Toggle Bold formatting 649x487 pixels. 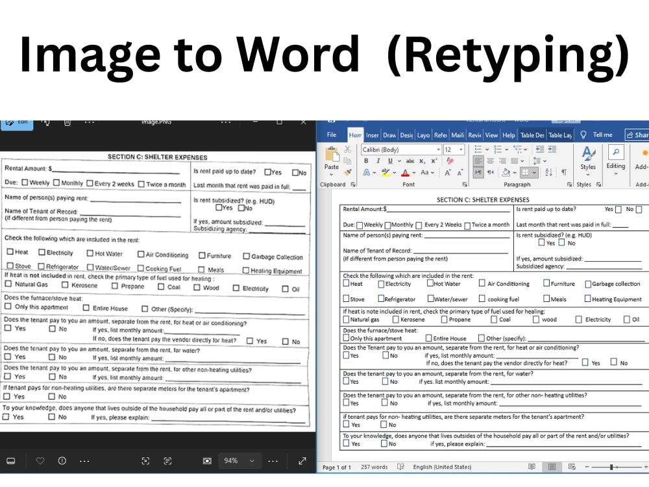click(366, 160)
